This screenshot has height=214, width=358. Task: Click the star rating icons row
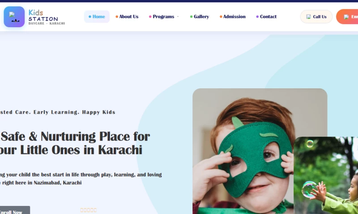pos(88,210)
